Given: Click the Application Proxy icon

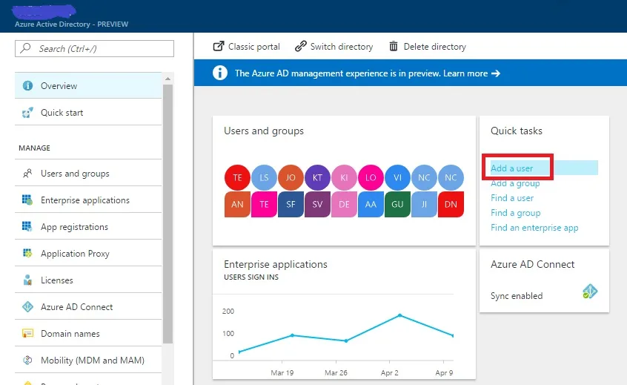Looking at the screenshot, I should [x=27, y=254].
